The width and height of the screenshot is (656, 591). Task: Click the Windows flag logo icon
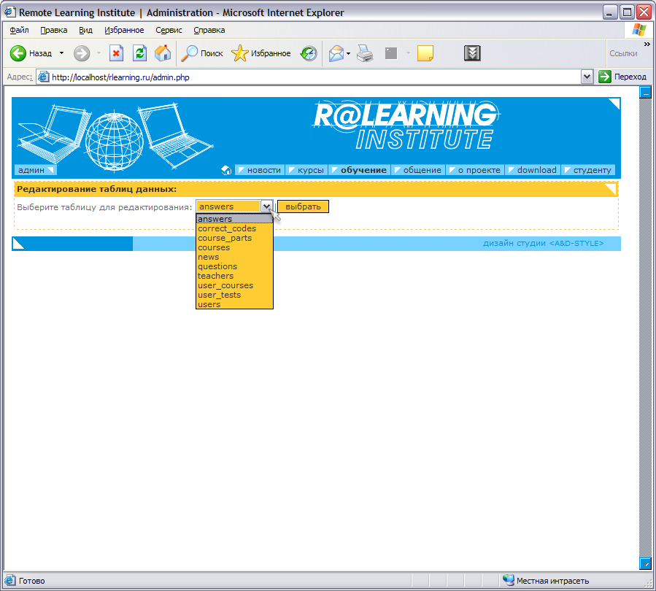tap(638, 30)
